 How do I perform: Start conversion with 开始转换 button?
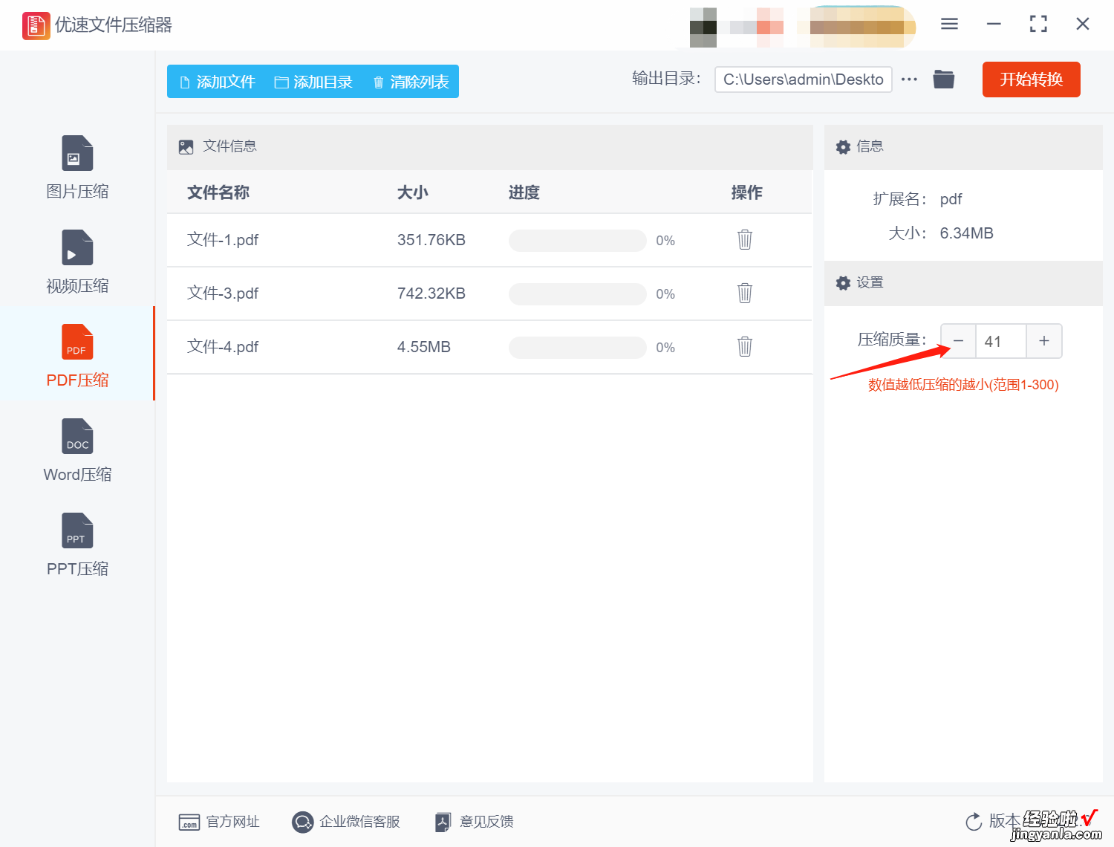point(1031,79)
